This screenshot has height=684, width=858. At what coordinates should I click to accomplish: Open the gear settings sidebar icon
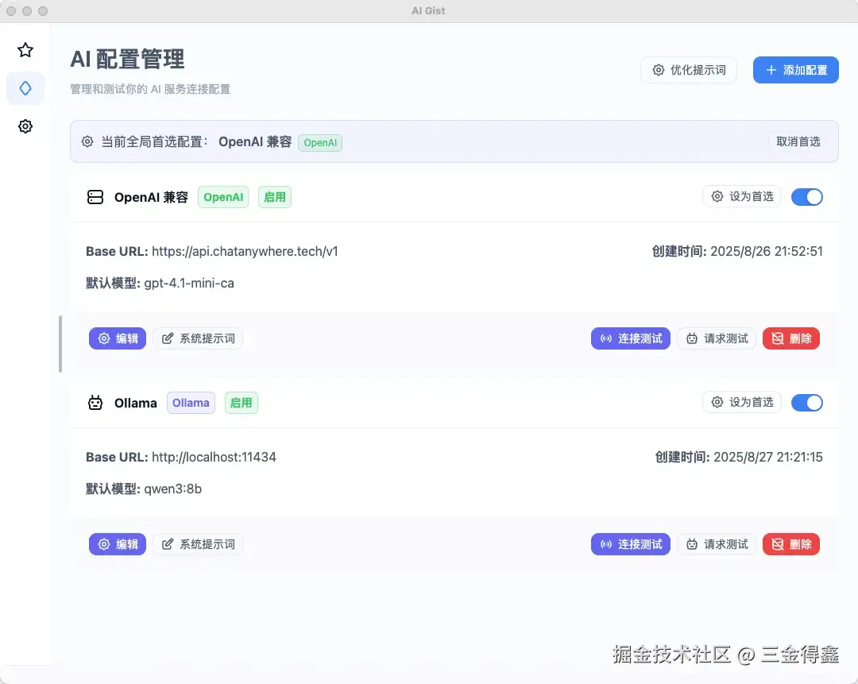tap(25, 126)
